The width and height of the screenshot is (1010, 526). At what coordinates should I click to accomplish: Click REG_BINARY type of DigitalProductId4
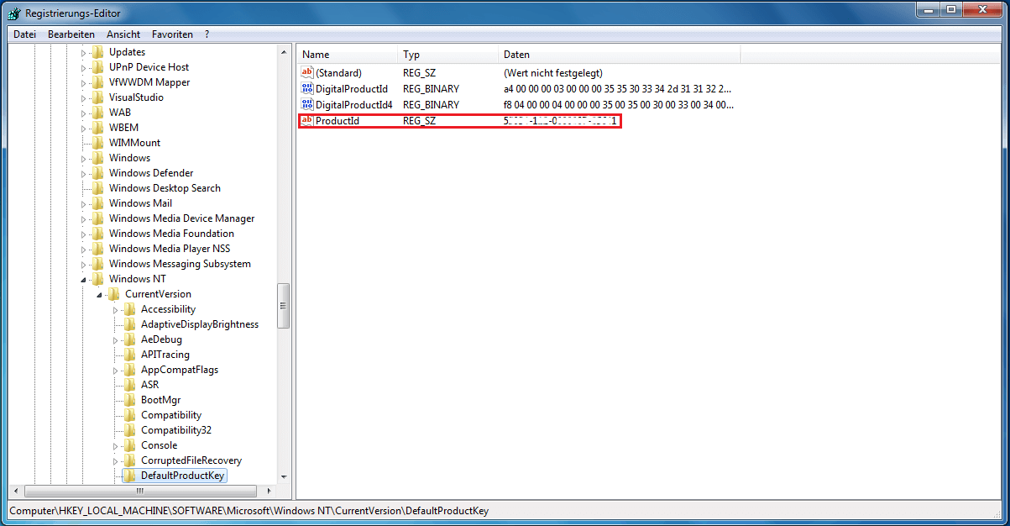pyautogui.click(x=432, y=104)
